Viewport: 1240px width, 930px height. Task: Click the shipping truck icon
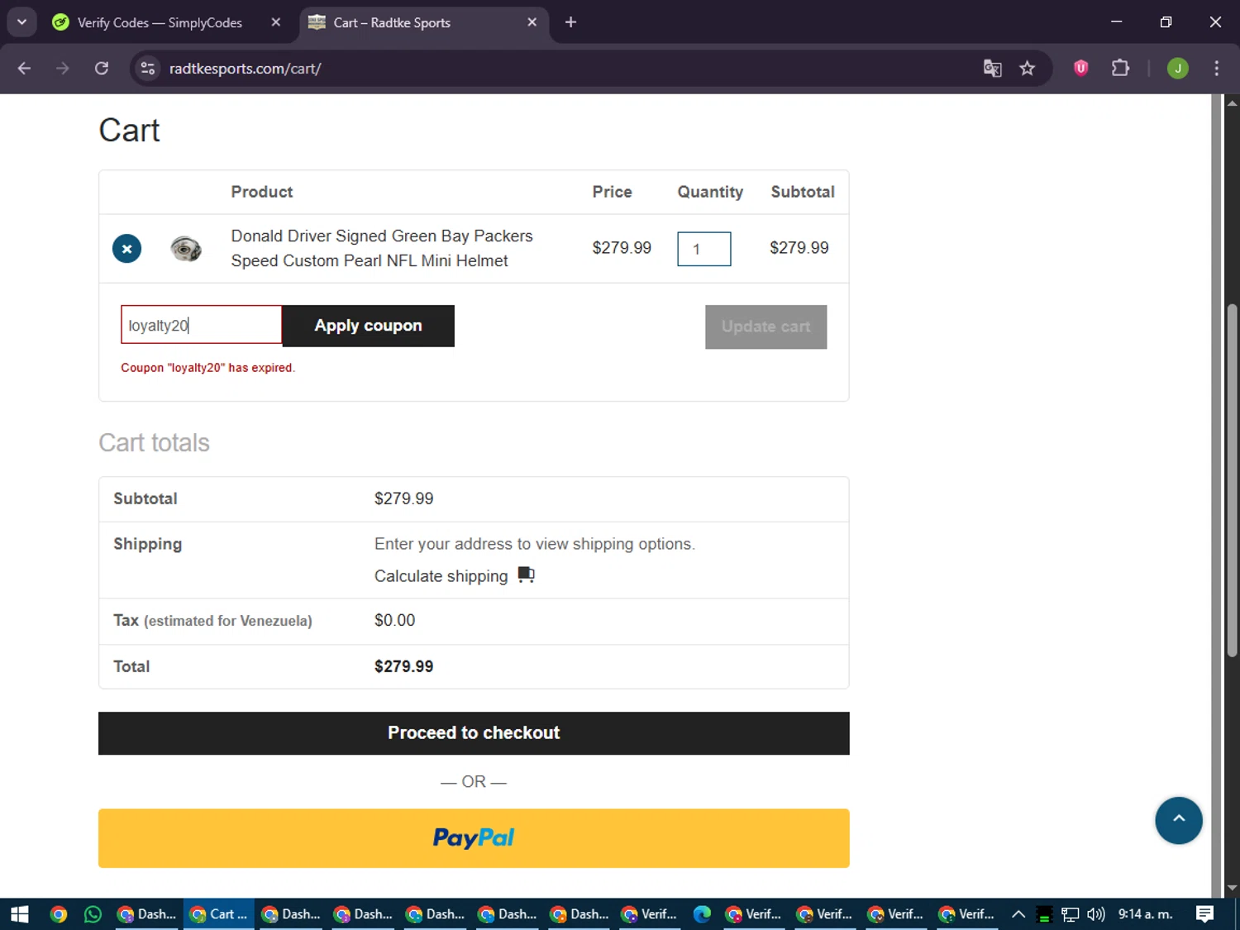(x=526, y=575)
